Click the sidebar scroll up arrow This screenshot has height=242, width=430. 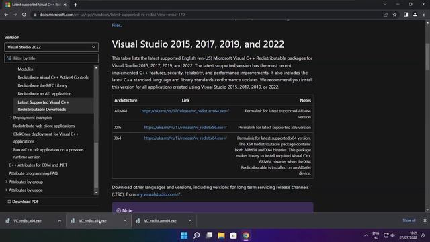point(96,67)
